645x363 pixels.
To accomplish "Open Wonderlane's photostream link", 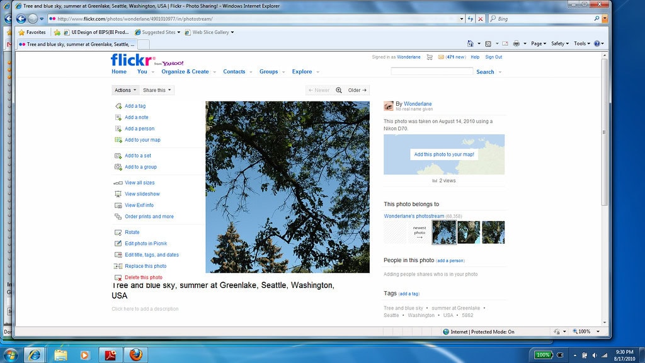I will click(x=414, y=216).
